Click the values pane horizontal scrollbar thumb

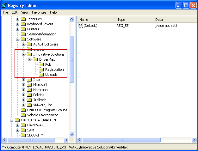pyautogui.click(x=121, y=140)
